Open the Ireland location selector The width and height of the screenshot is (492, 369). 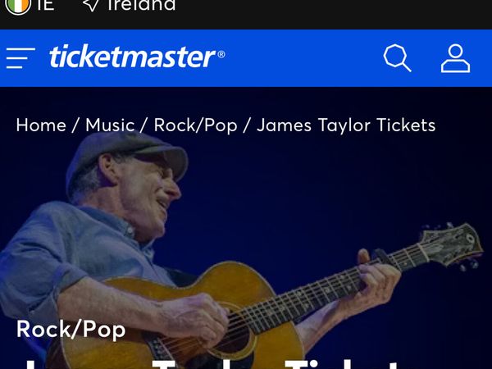(x=141, y=5)
